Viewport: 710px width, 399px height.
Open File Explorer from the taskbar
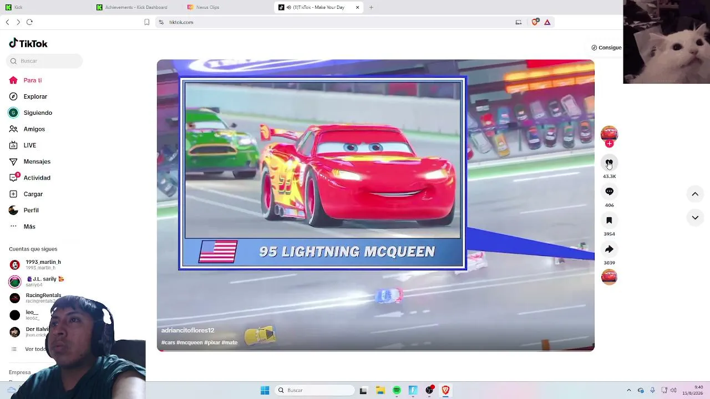click(x=380, y=390)
